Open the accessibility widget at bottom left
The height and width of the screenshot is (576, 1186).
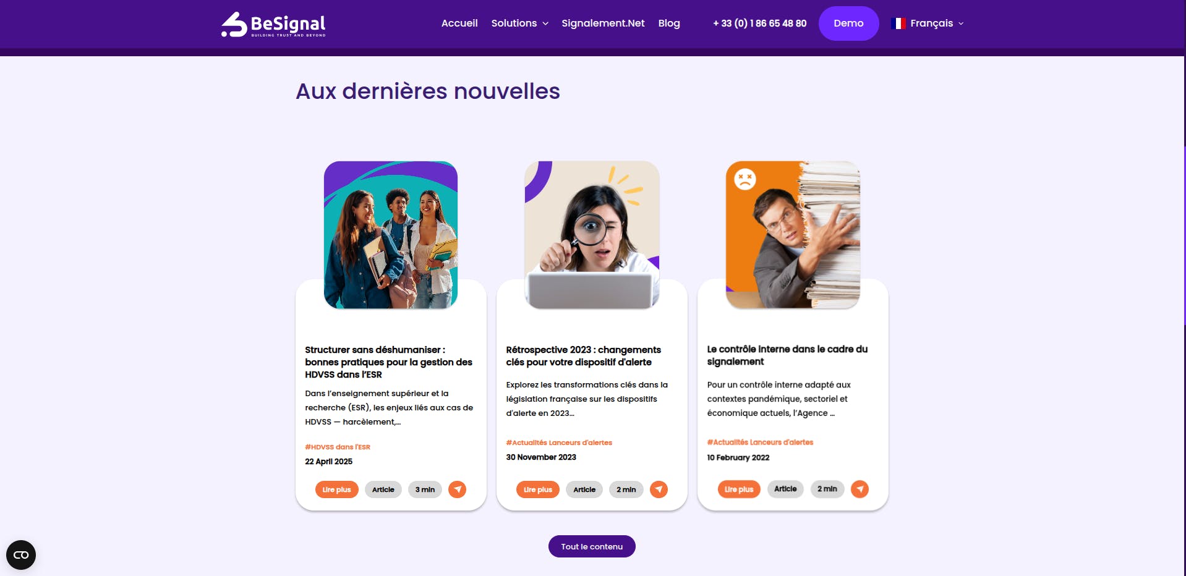pyautogui.click(x=21, y=555)
